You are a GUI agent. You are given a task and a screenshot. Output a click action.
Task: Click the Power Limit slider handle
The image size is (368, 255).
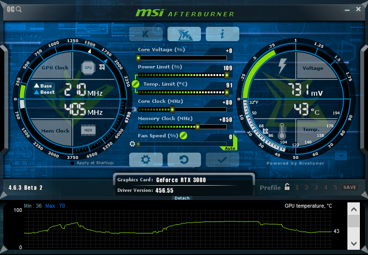coord(227,75)
